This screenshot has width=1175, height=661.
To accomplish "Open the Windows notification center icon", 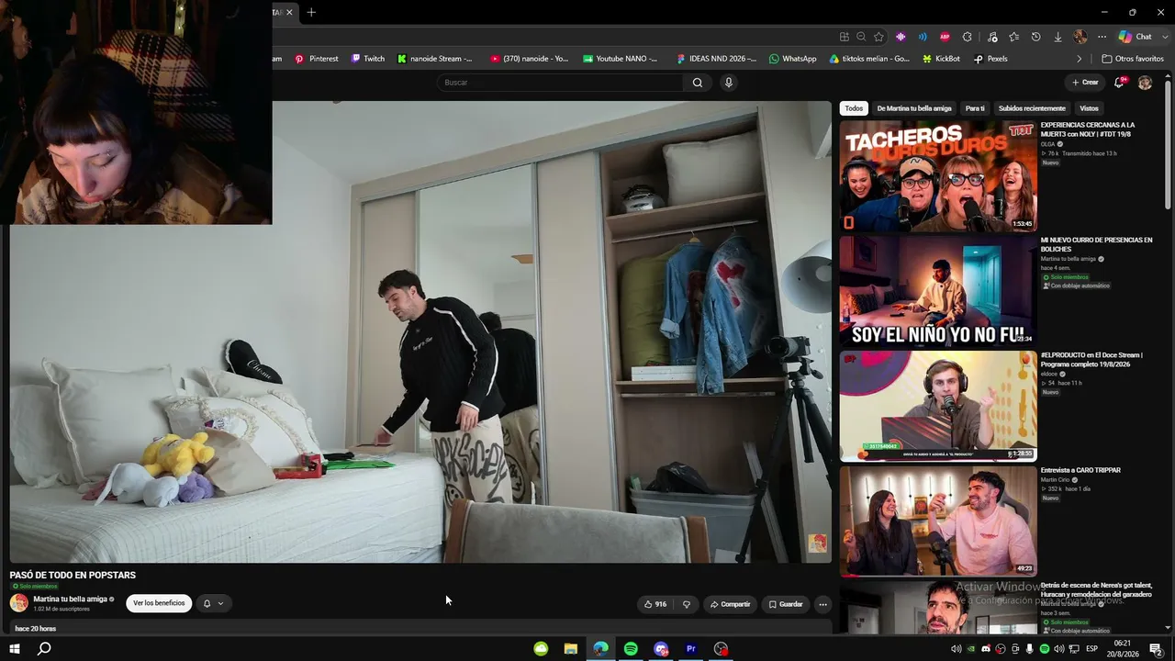I will (x=1156, y=649).
